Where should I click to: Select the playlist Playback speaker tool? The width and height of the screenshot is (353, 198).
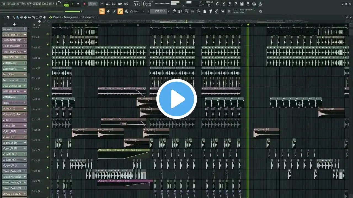click(45, 17)
